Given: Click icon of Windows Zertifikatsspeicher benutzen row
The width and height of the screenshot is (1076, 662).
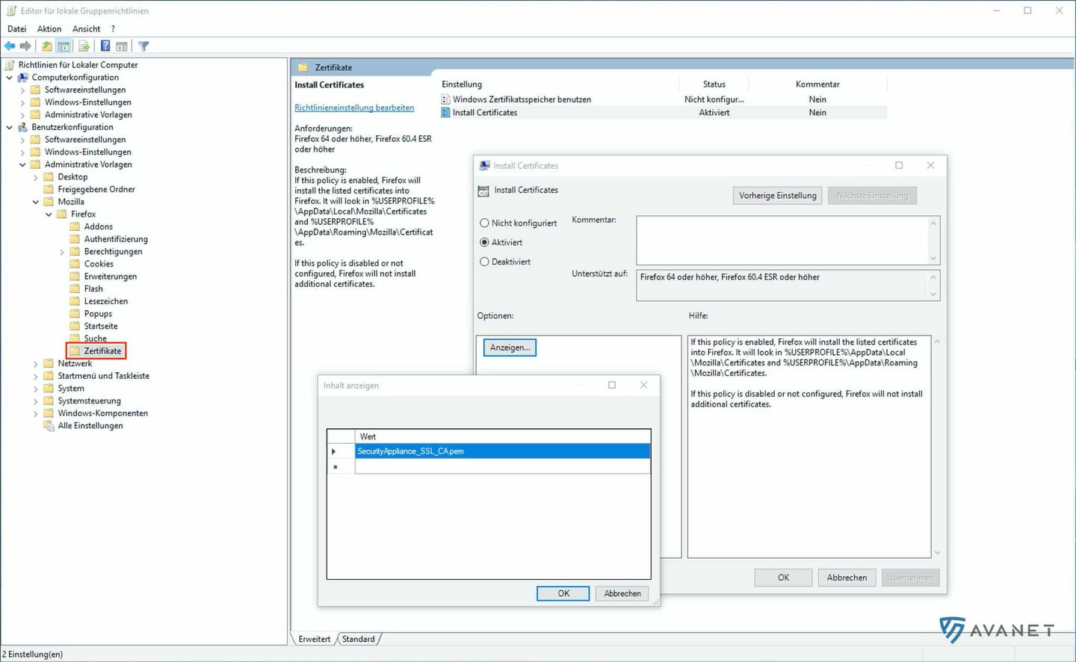Looking at the screenshot, I should [x=446, y=99].
